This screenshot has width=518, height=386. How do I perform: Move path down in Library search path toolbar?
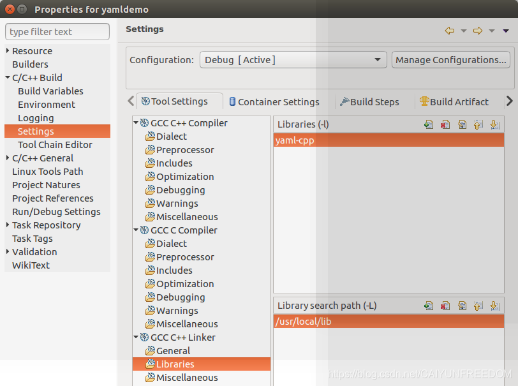click(494, 306)
